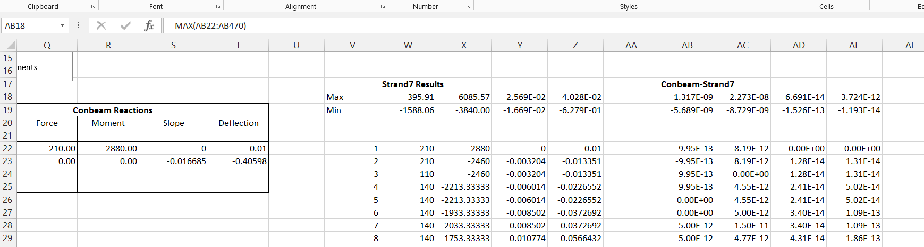The image size is (924, 247).
Task: Click the Name Box showing AB18
Action: 29,25
